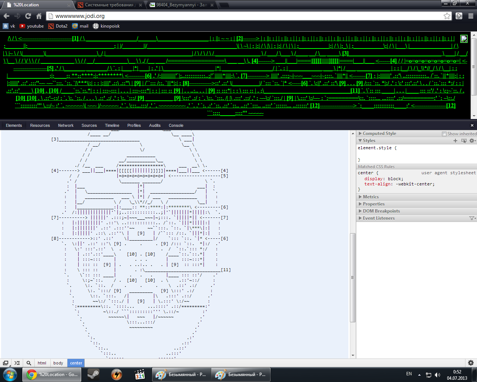This screenshot has height=382, width=477.
Task: Bookmark this page with the star icon
Action: point(447,16)
